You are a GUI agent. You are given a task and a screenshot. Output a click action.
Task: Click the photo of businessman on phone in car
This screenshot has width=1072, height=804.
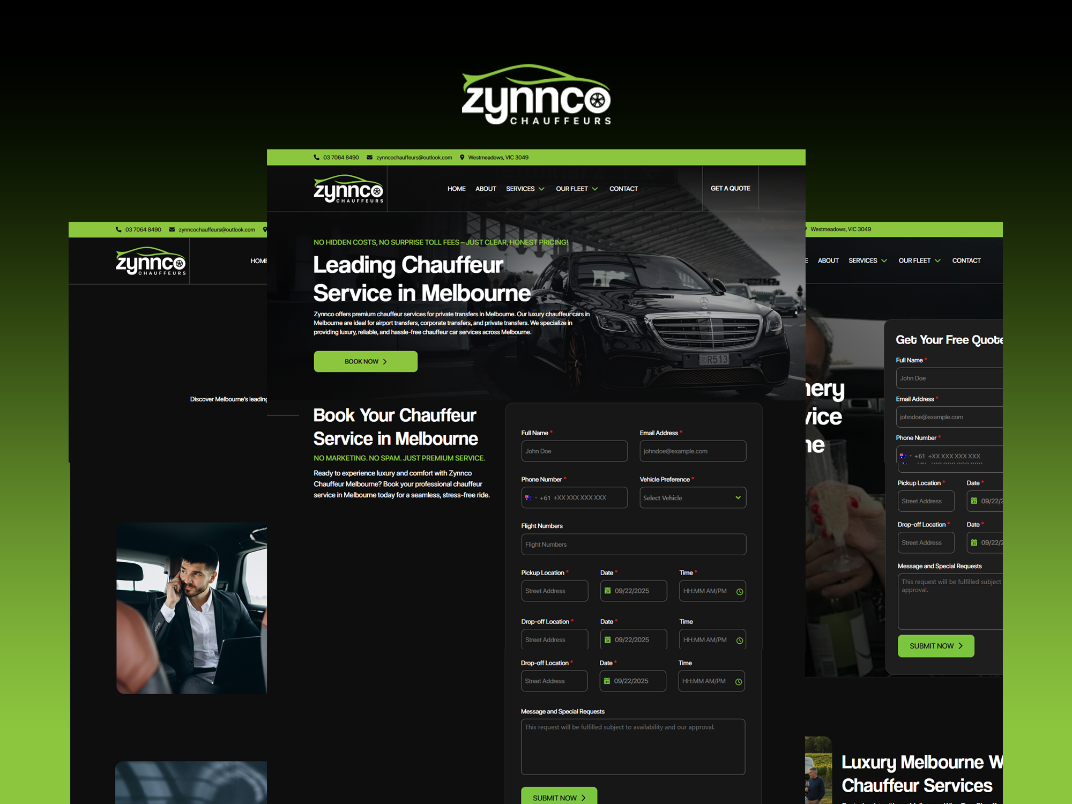tap(191, 608)
